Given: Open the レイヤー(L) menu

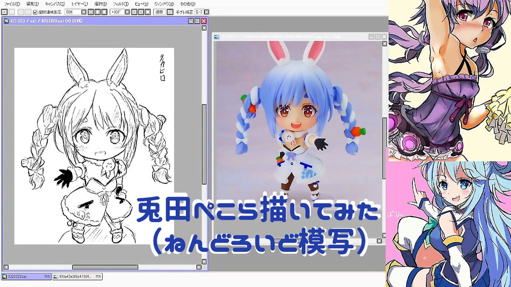Looking at the screenshot, I should pos(80,4).
